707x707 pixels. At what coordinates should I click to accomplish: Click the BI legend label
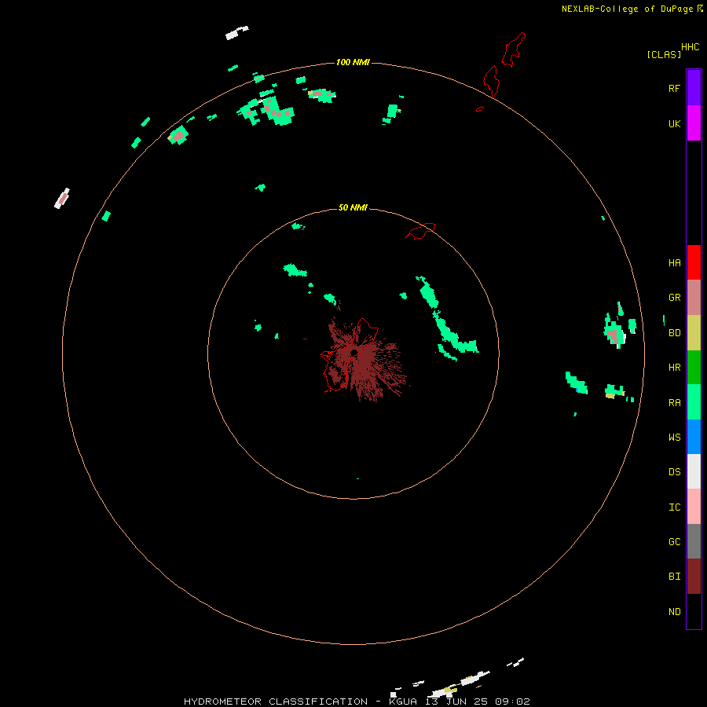(674, 577)
